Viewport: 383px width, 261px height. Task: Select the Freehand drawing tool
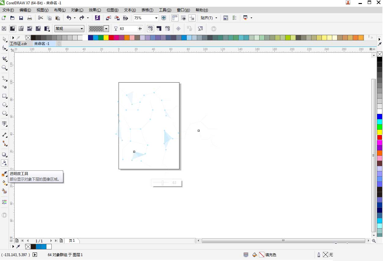coord(4,79)
